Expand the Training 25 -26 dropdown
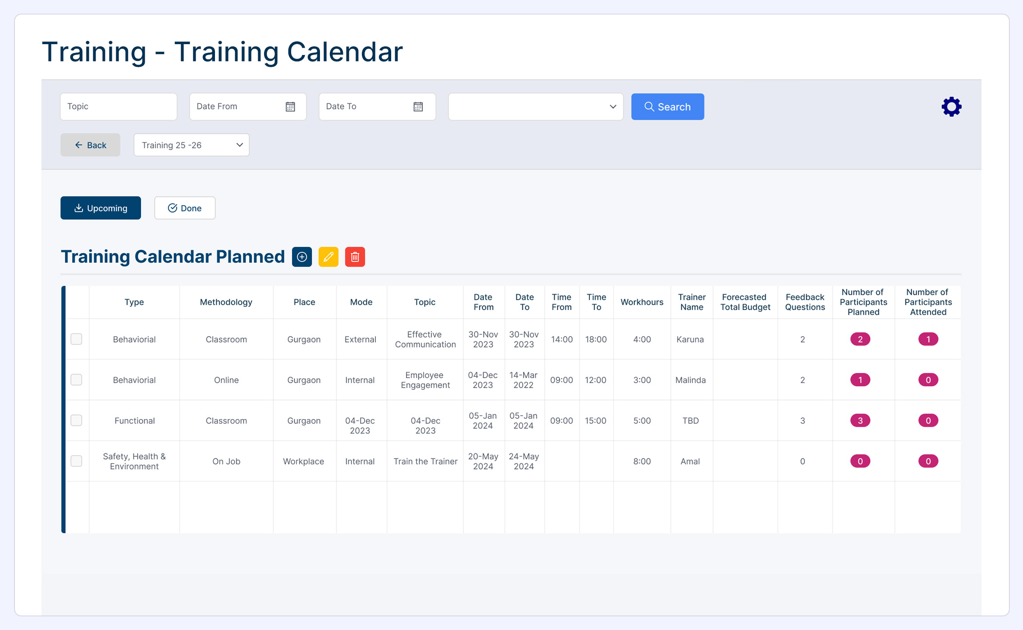Screen dimensions: 1023x630 [x=192, y=145]
